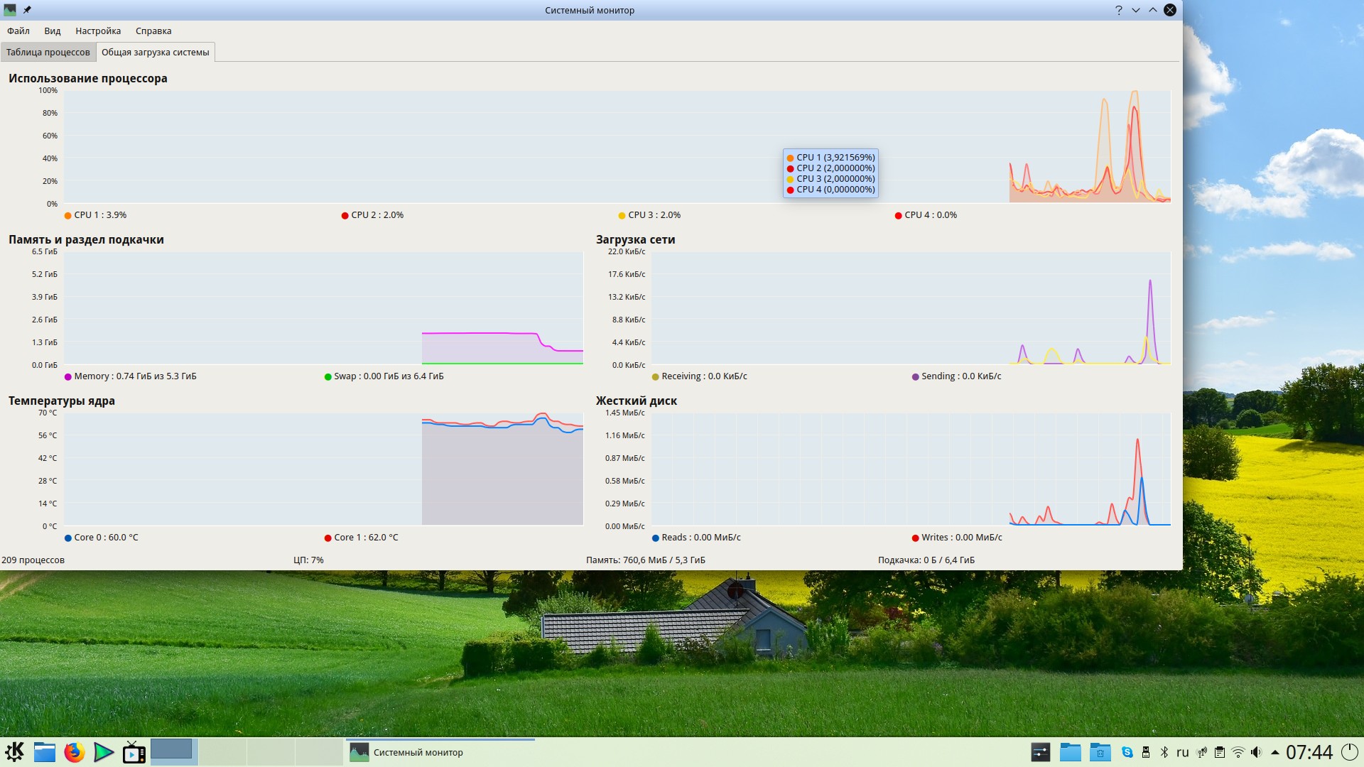Switch to Таблица процессов tab
The height and width of the screenshot is (767, 1364).
[48, 52]
